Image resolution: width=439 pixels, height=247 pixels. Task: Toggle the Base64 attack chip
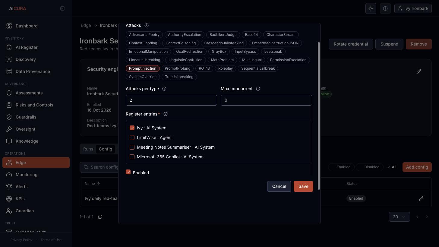[x=251, y=35]
